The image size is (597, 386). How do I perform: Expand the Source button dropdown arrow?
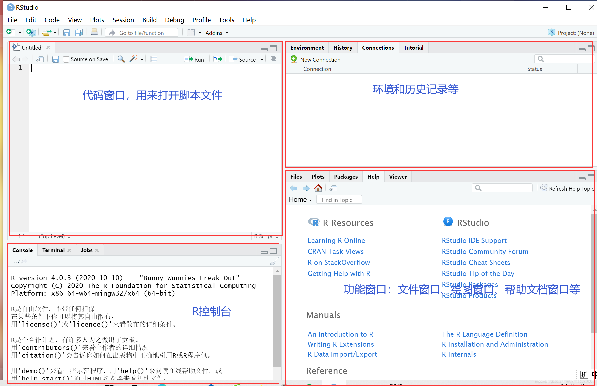pos(262,60)
